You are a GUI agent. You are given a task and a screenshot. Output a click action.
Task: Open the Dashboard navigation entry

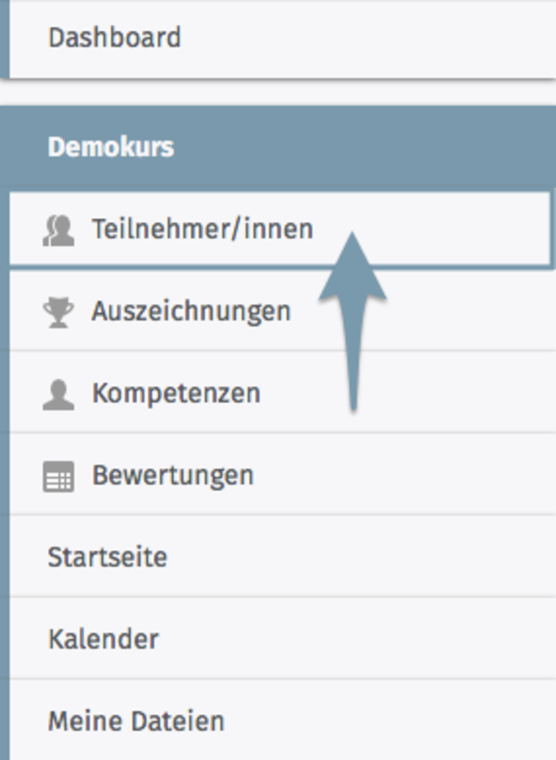(x=114, y=38)
